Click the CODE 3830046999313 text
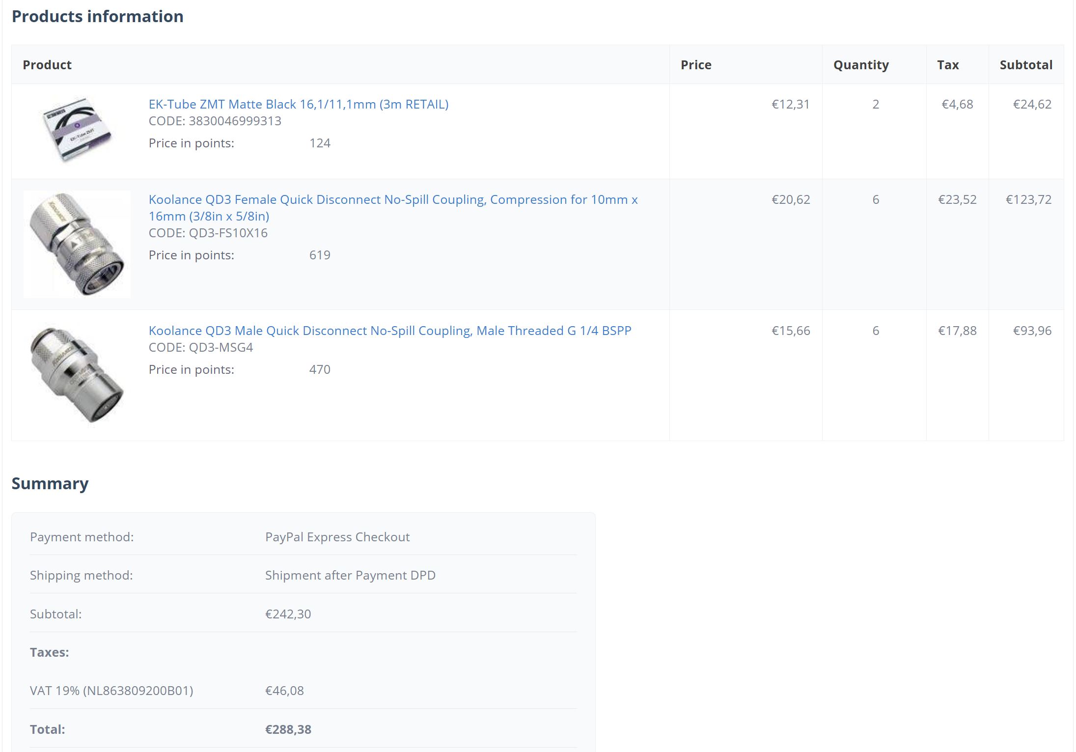The height and width of the screenshot is (752, 1076). click(x=215, y=121)
